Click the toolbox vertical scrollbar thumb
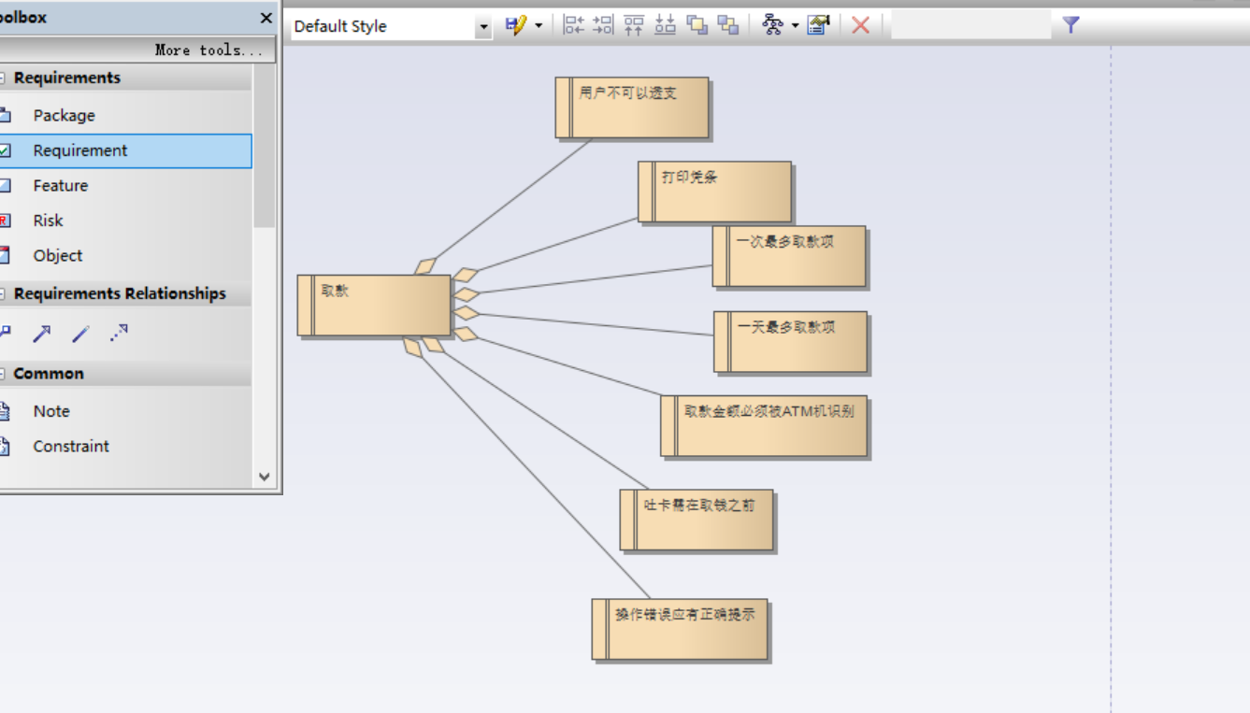This screenshot has height=713, width=1250. [264, 146]
